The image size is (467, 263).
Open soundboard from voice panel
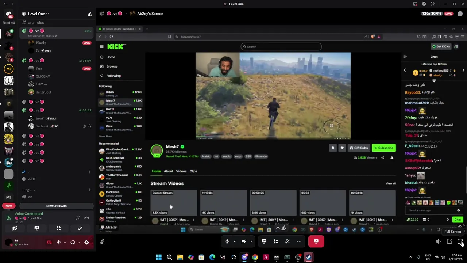[x=80, y=228]
